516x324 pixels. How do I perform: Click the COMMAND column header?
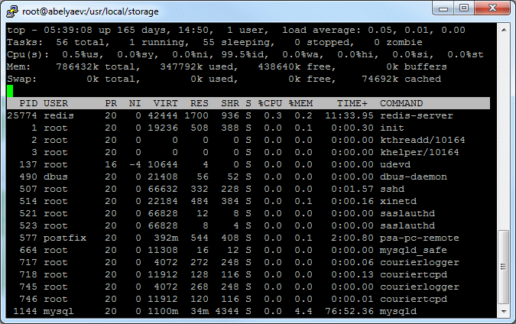[x=401, y=103]
